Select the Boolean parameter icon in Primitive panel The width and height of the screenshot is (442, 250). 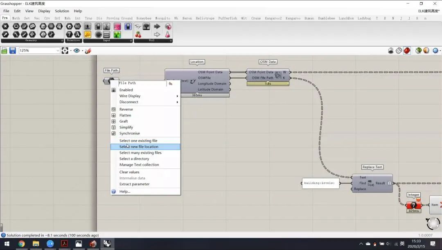click(x=69, y=26)
